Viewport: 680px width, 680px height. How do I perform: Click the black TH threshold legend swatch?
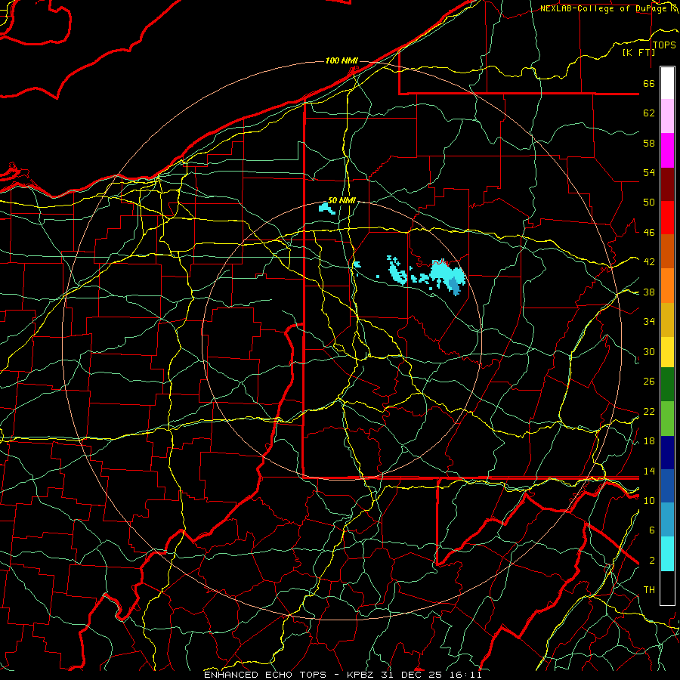click(667, 588)
